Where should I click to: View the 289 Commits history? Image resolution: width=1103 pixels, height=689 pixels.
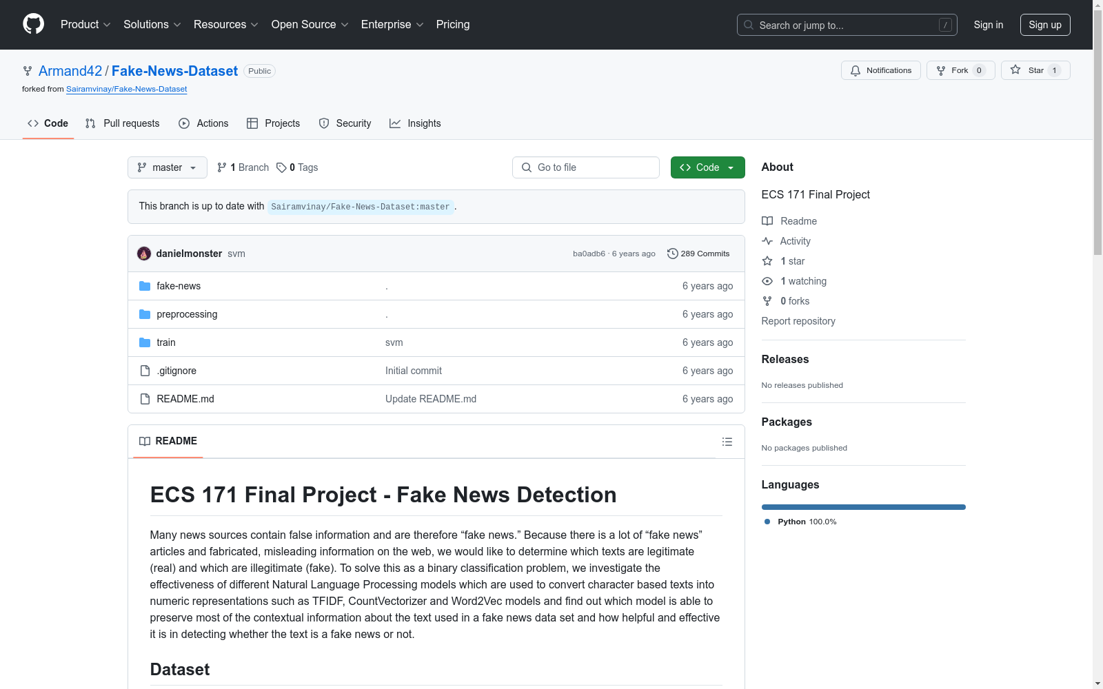click(698, 254)
